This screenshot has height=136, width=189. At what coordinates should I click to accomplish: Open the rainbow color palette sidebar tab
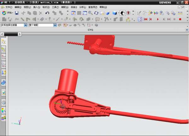tap(3, 110)
